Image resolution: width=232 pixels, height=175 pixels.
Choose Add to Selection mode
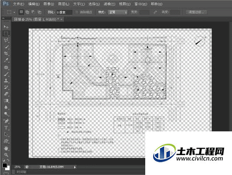[x=27, y=12]
